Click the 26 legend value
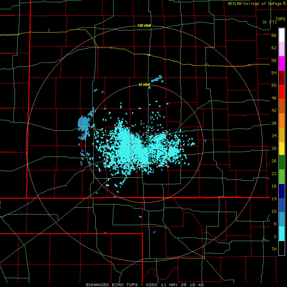Screen dimensions: 287x287 pyautogui.click(x=274, y=161)
